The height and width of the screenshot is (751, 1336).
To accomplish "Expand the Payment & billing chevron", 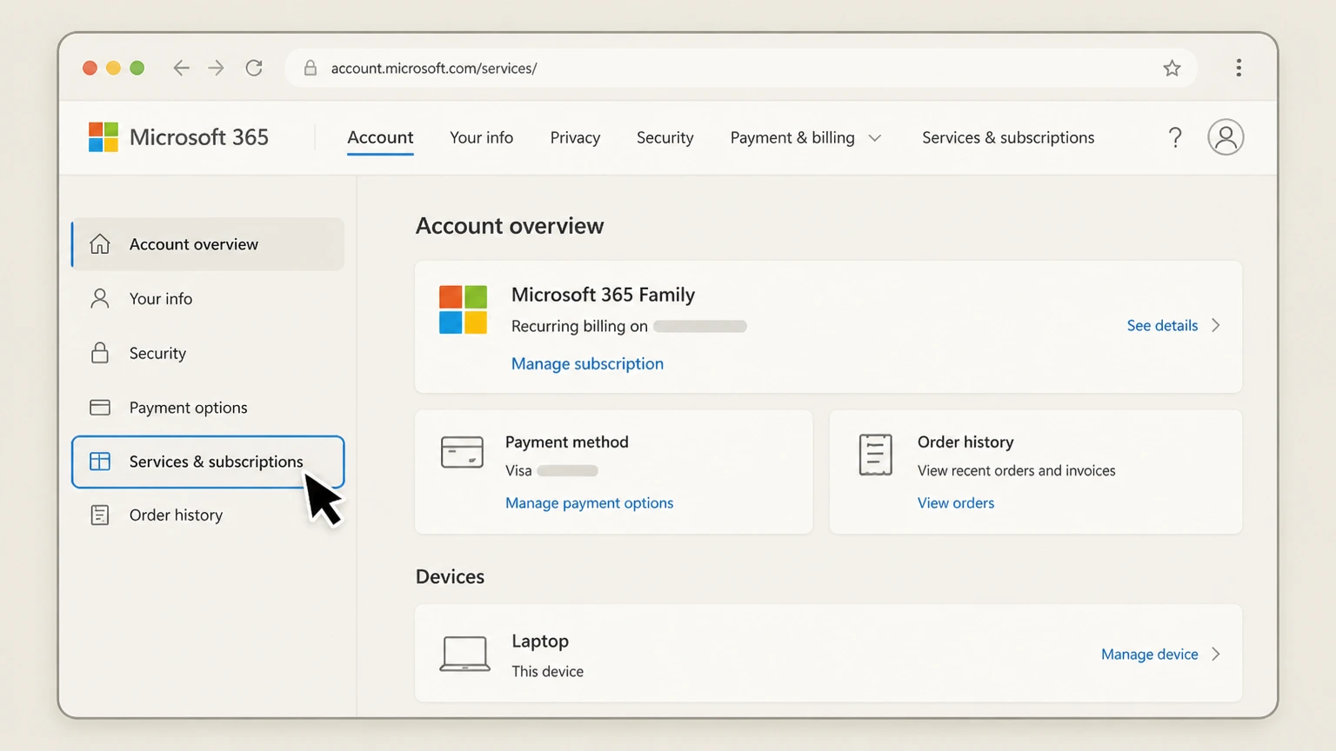I will [x=875, y=138].
